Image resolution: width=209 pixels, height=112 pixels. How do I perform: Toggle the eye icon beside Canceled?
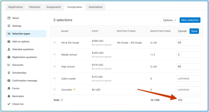point(74,90)
